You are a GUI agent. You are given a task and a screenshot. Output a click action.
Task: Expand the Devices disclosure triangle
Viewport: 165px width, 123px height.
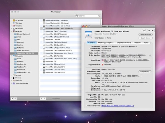pos(11,78)
